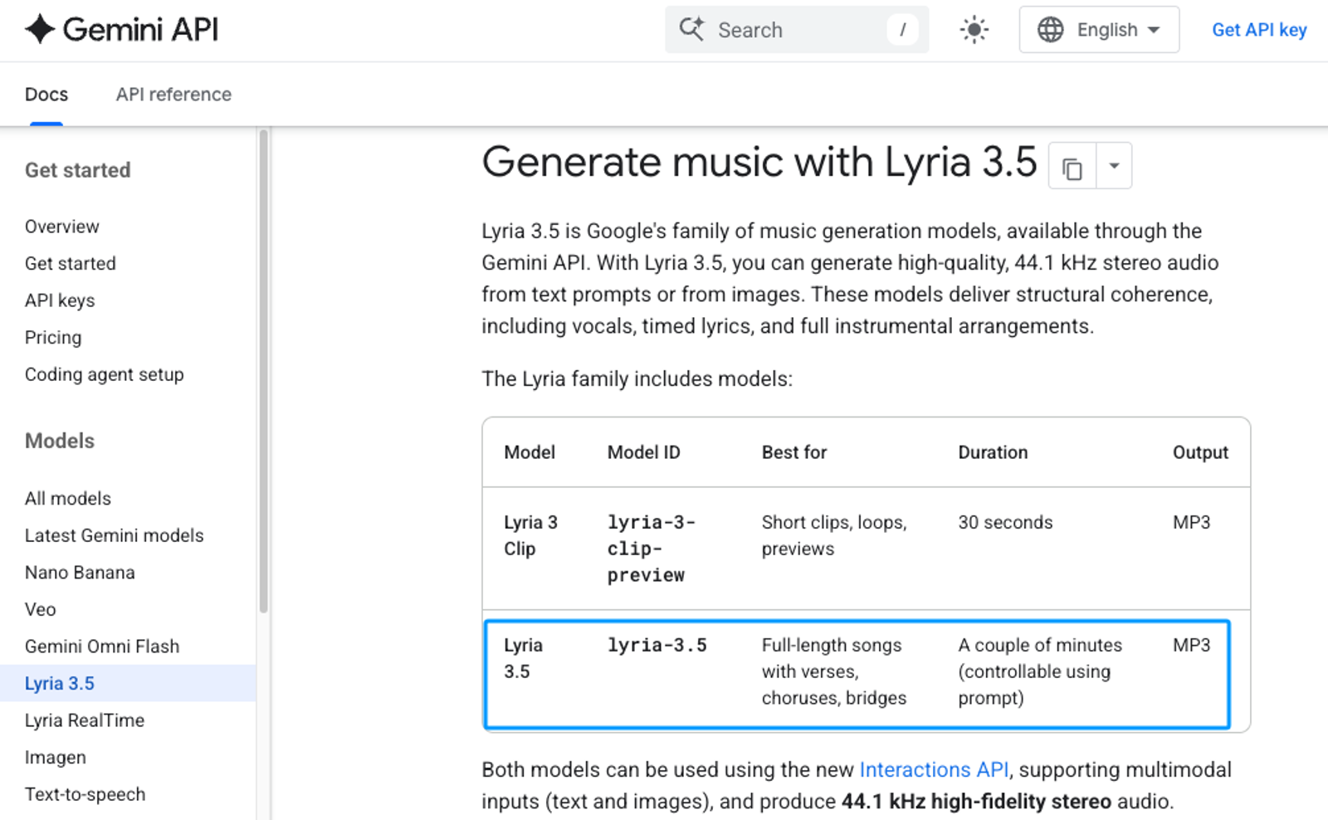
Task: Click the Lyria 3 Clip model cell
Action: (x=530, y=535)
